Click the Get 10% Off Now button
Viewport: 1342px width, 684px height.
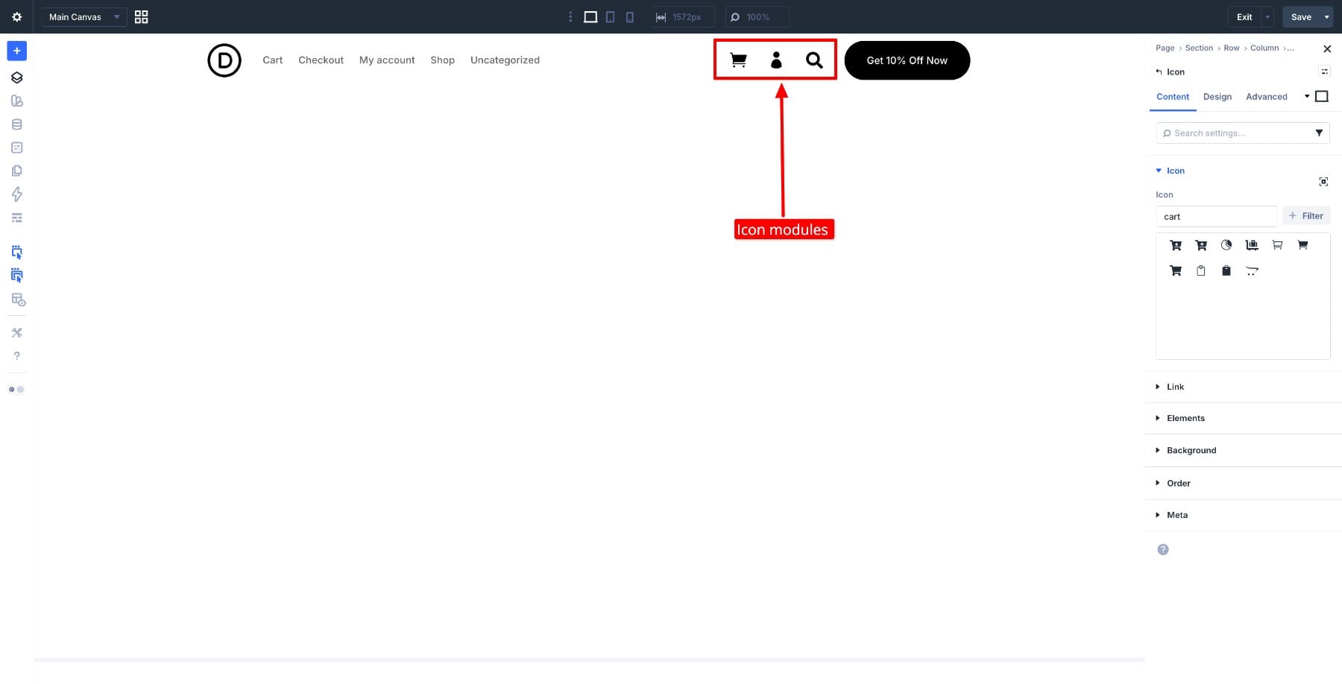907,60
